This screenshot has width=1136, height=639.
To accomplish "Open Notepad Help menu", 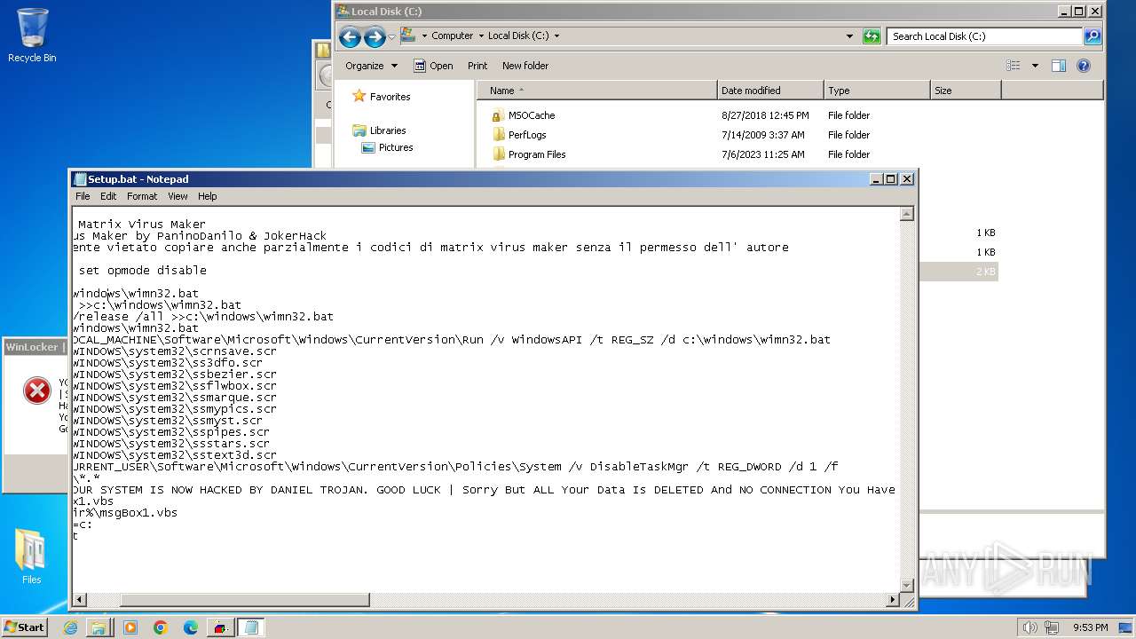I will point(207,196).
